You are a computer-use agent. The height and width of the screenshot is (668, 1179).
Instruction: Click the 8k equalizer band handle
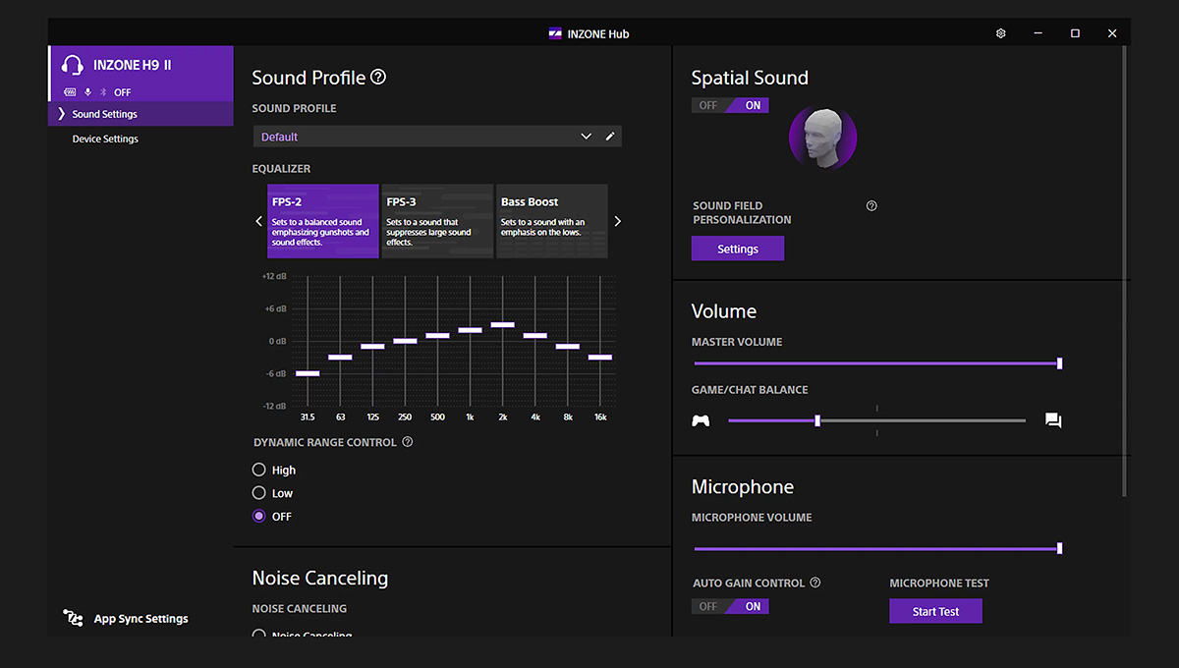click(x=567, y=346)
